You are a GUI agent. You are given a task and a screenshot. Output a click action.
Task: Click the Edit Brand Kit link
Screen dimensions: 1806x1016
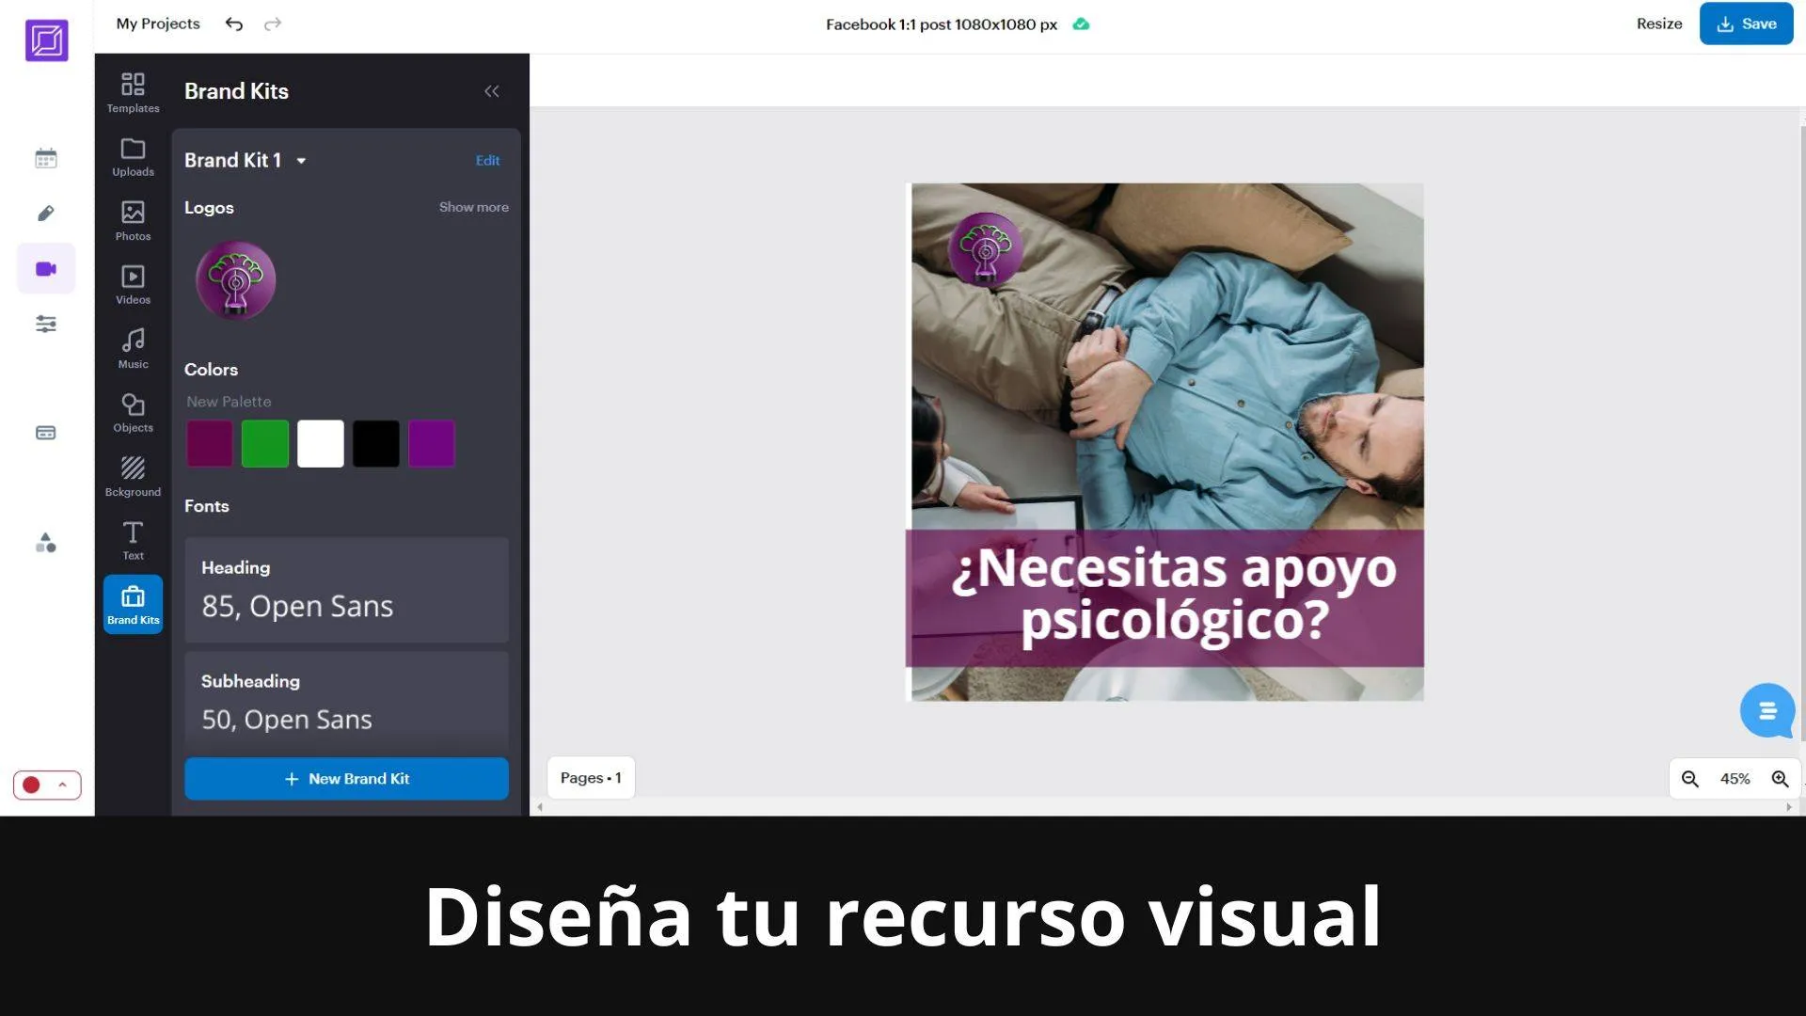tap(487, 159)
